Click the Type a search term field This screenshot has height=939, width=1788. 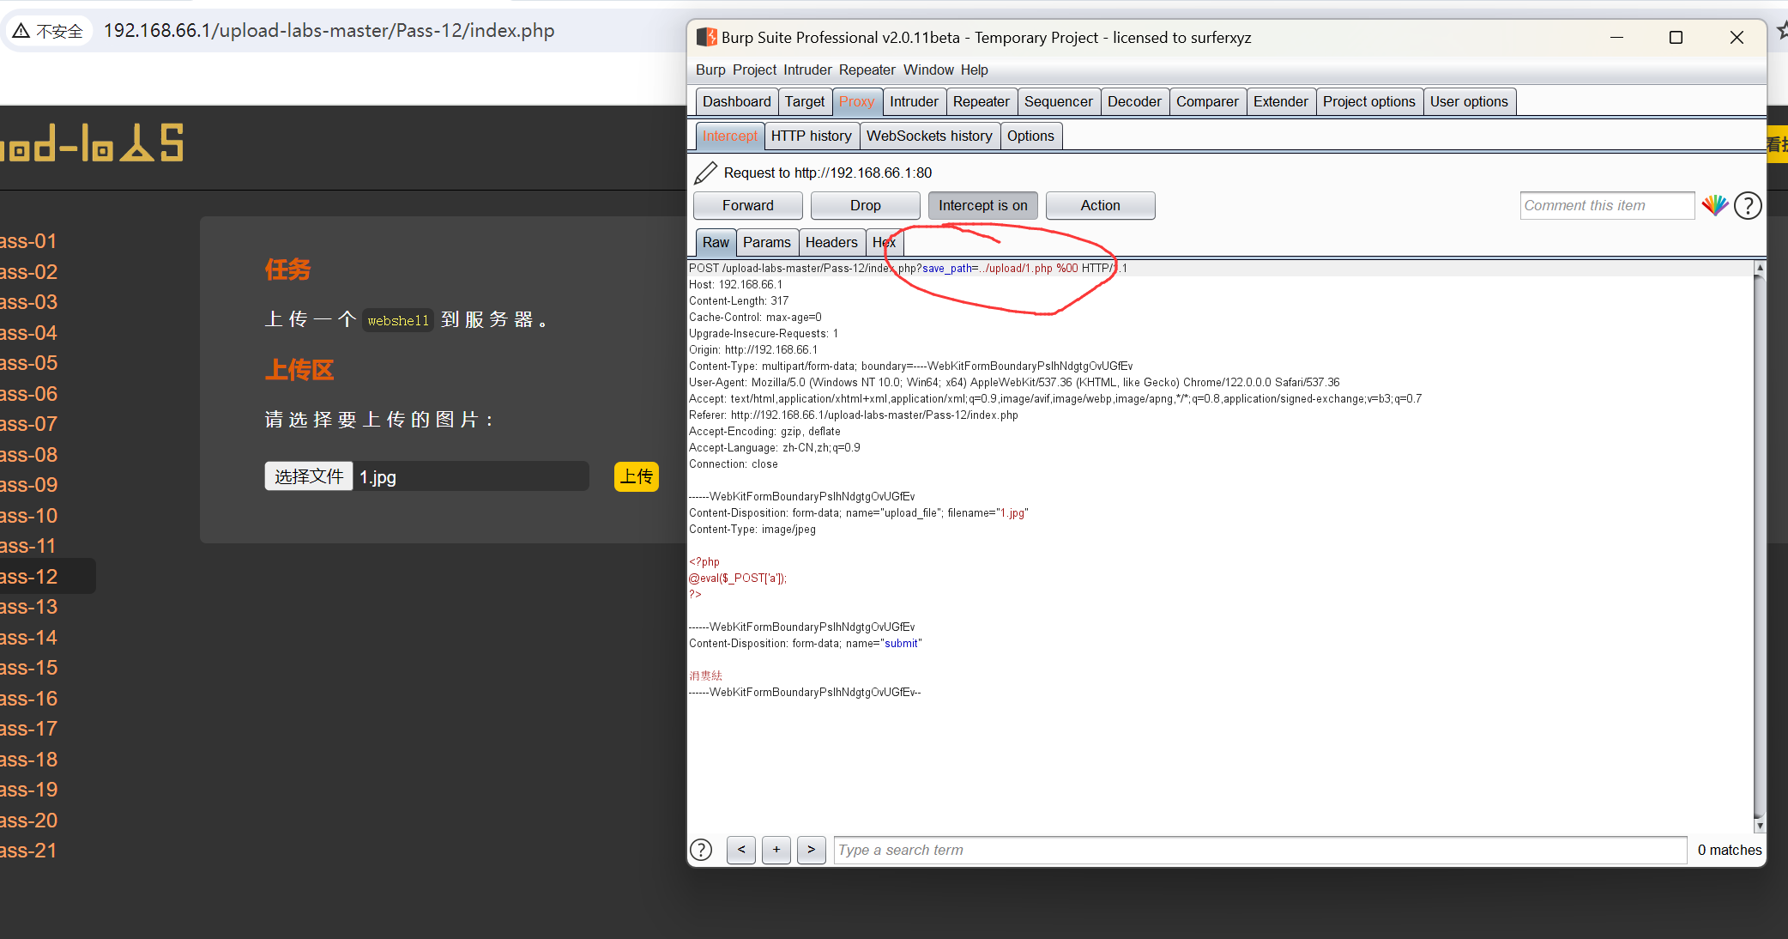tap(1260, 850)
